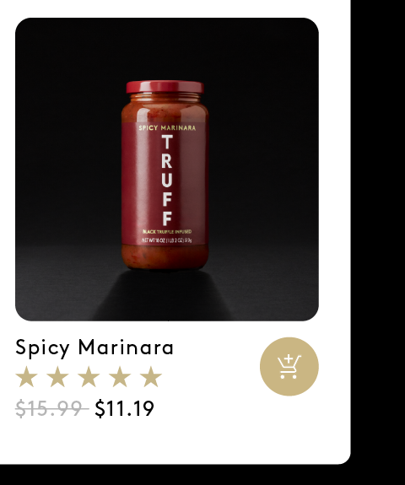Click the $11.19 sale price

[124, 408]
